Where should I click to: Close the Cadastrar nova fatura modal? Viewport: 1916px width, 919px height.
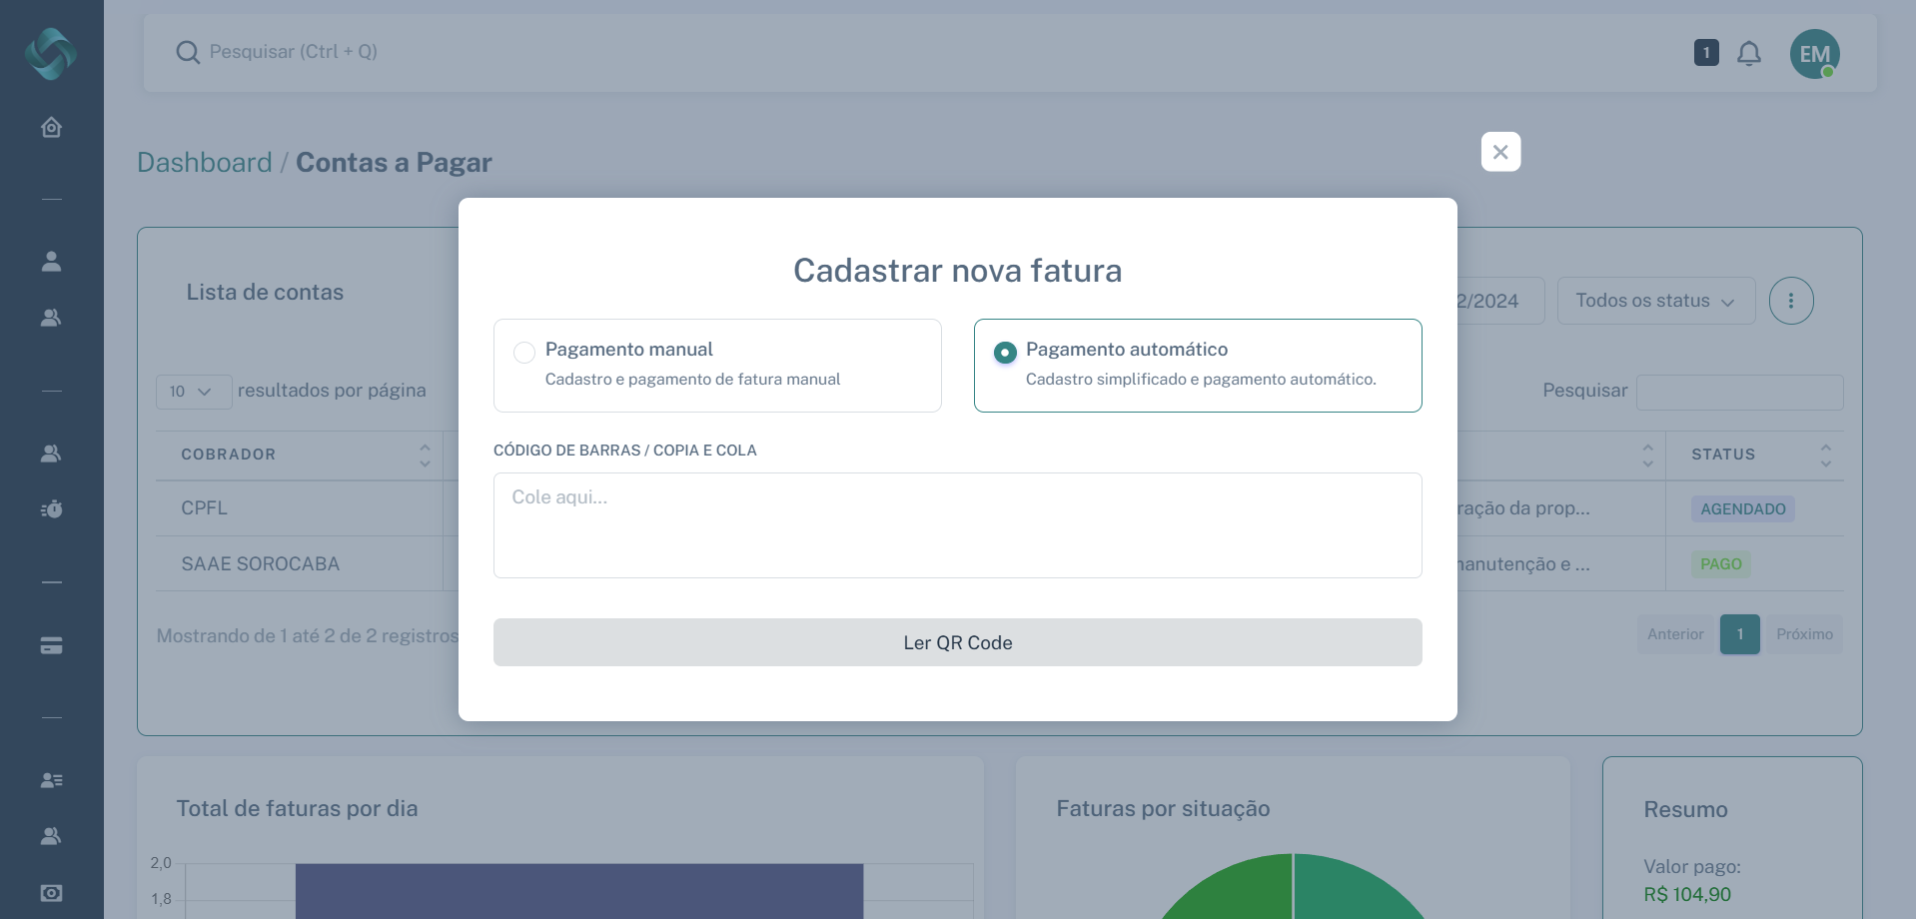point(1500,152)
